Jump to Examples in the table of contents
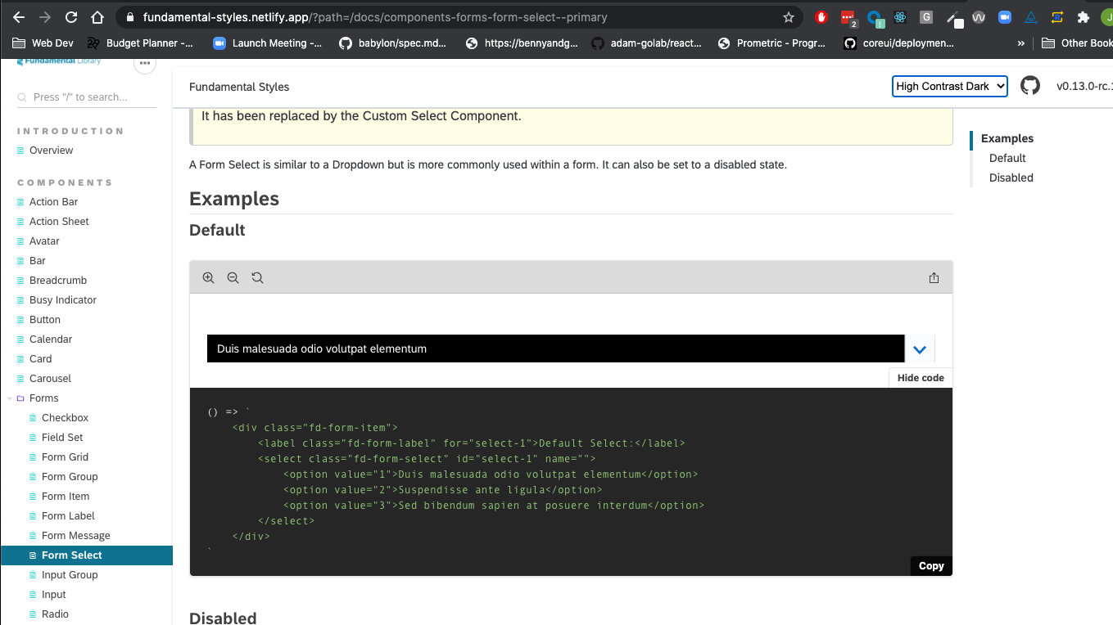 click(1007, 139)
